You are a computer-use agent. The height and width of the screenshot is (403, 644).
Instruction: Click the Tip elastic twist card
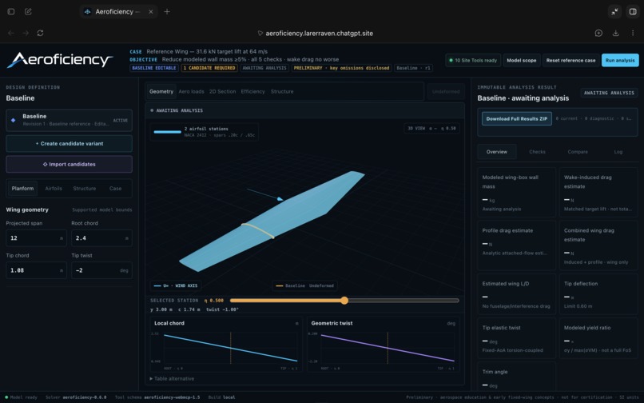516,338
